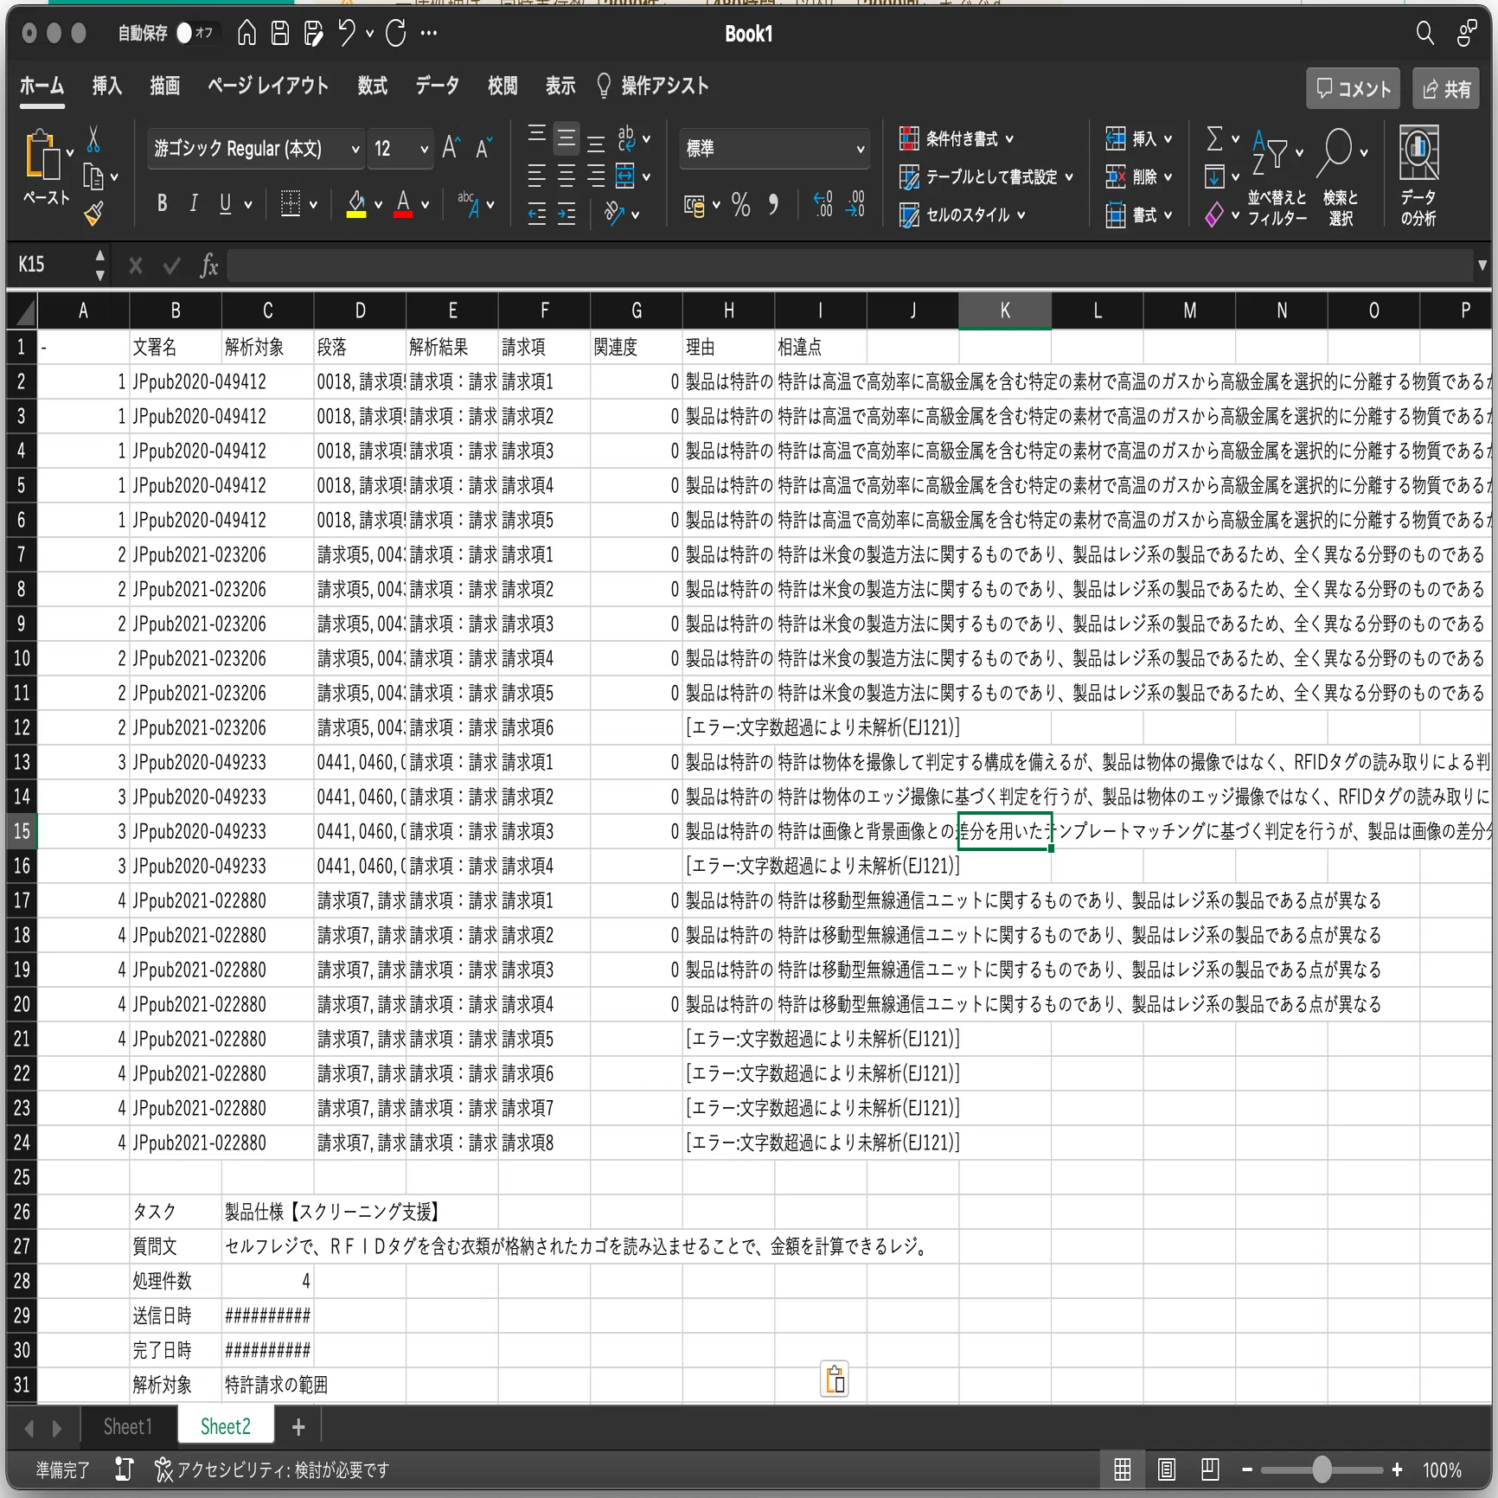Click the Undo arrow icon
The image size is (1498, 1498).
tap(347, 34)
